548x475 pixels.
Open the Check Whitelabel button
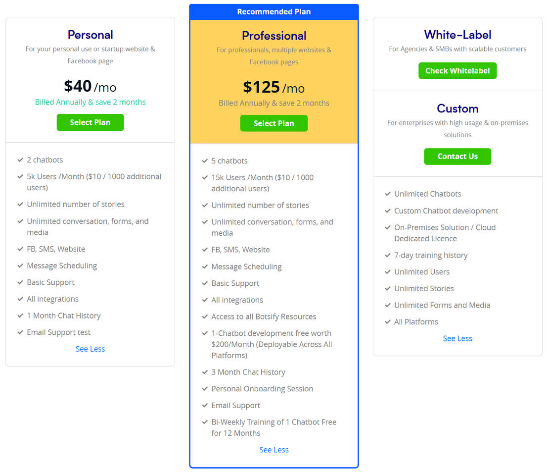click(457, 71)
